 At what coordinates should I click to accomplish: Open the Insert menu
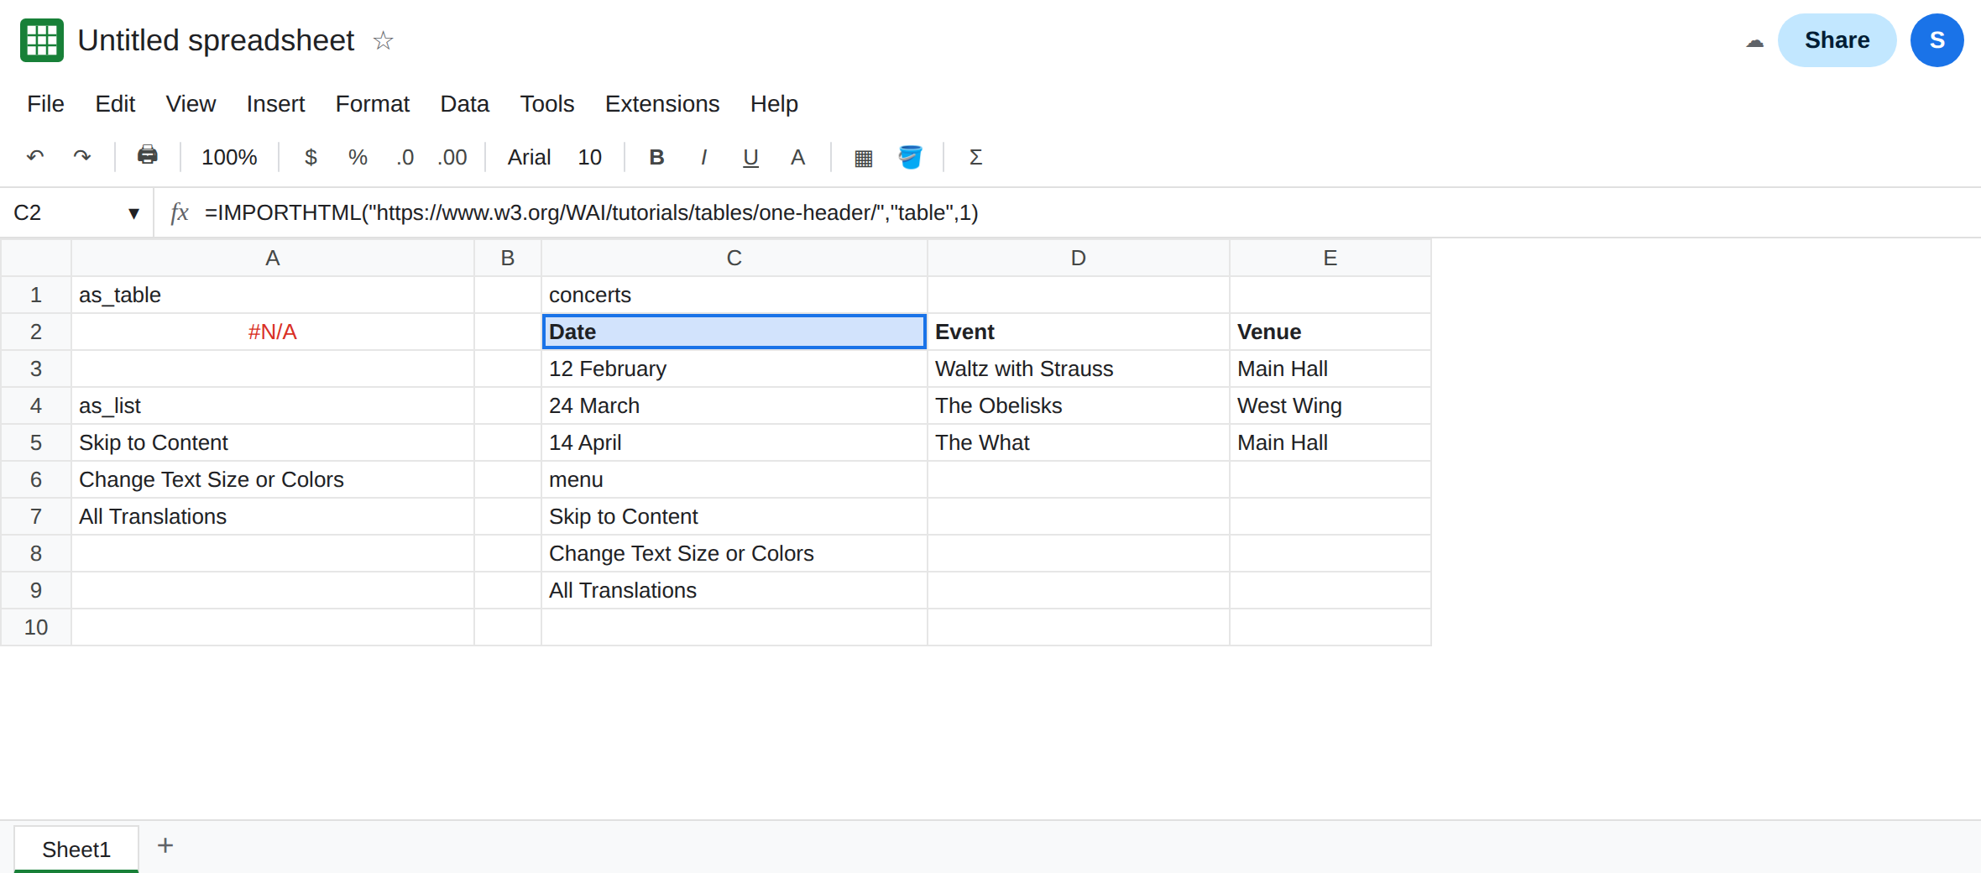pos(275,103)
